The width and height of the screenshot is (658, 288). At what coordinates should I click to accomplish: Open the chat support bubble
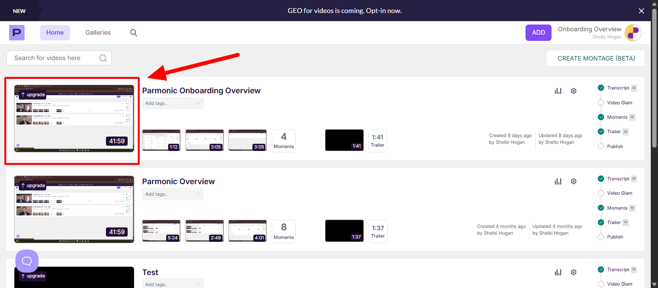click(x=27, y=261)
